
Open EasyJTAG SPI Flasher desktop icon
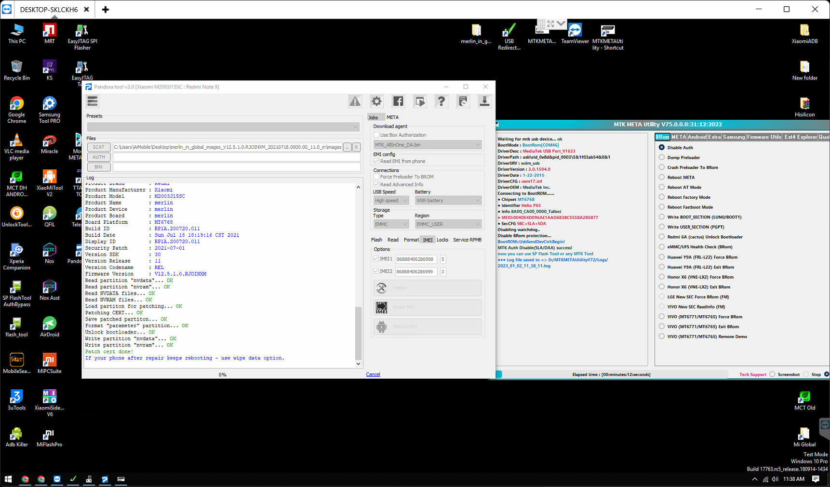[82, 37]
